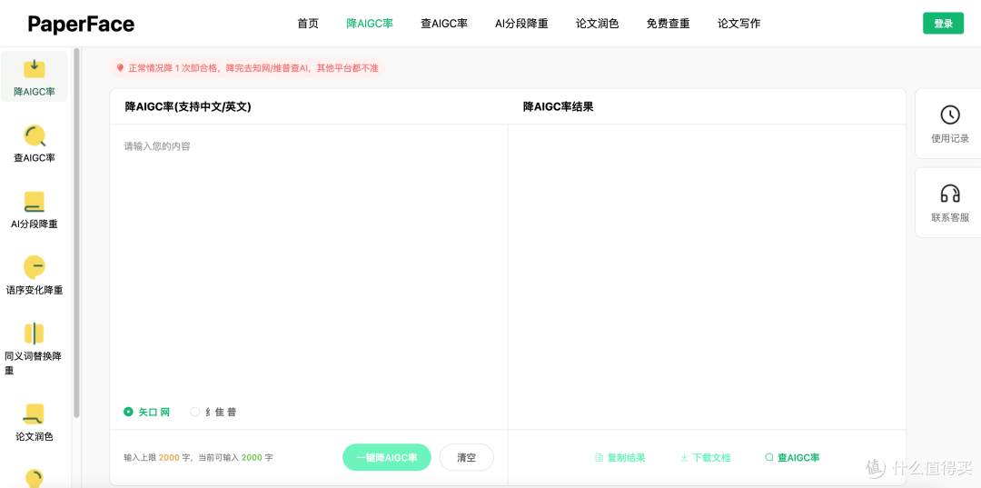Click the red notice text about 知网/维普
The width and height of the screenshot is (981, 488).
(x=253, y=67)
